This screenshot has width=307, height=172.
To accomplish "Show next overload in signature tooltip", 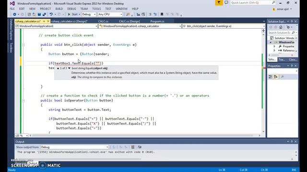I will coord(69,68).
